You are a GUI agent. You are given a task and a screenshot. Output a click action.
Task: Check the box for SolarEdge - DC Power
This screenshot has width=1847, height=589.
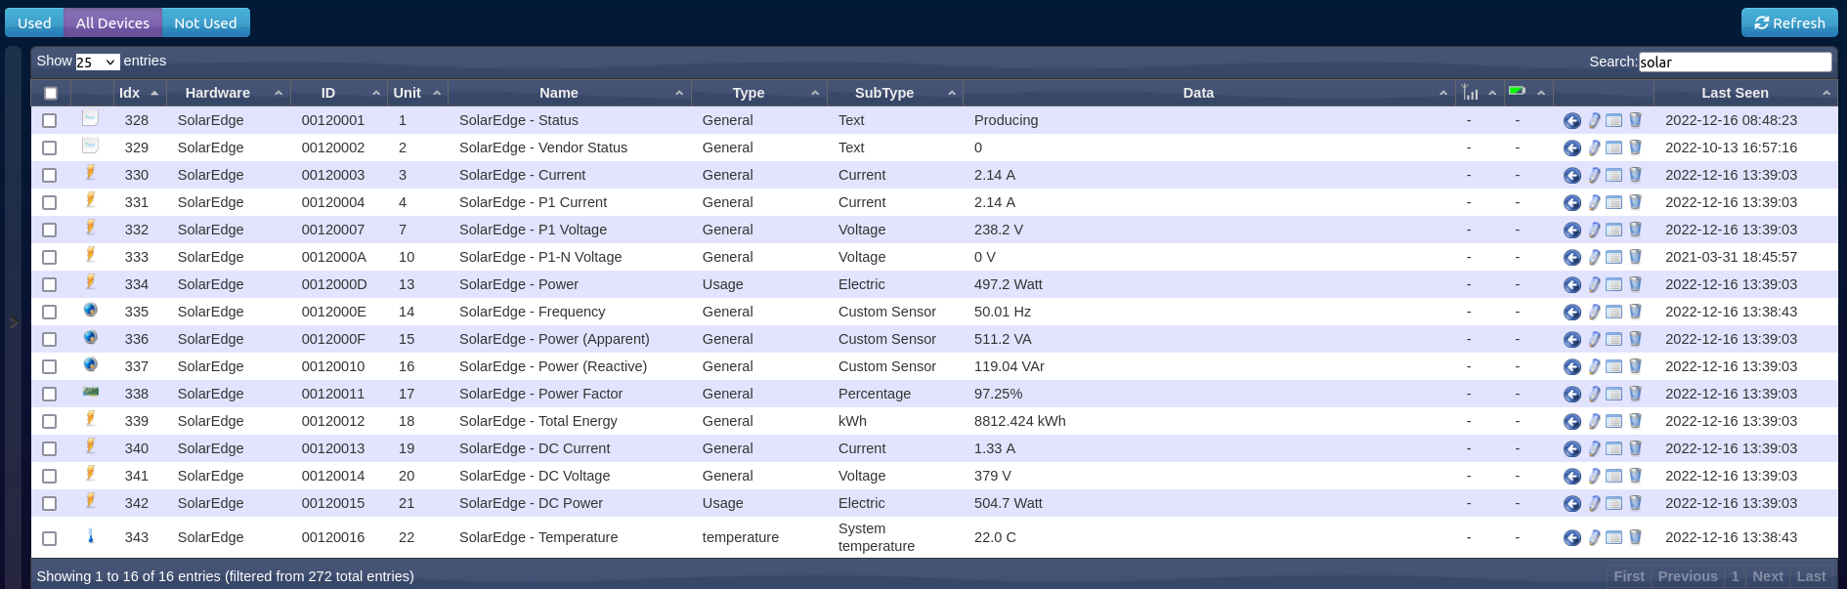[50, 504]
